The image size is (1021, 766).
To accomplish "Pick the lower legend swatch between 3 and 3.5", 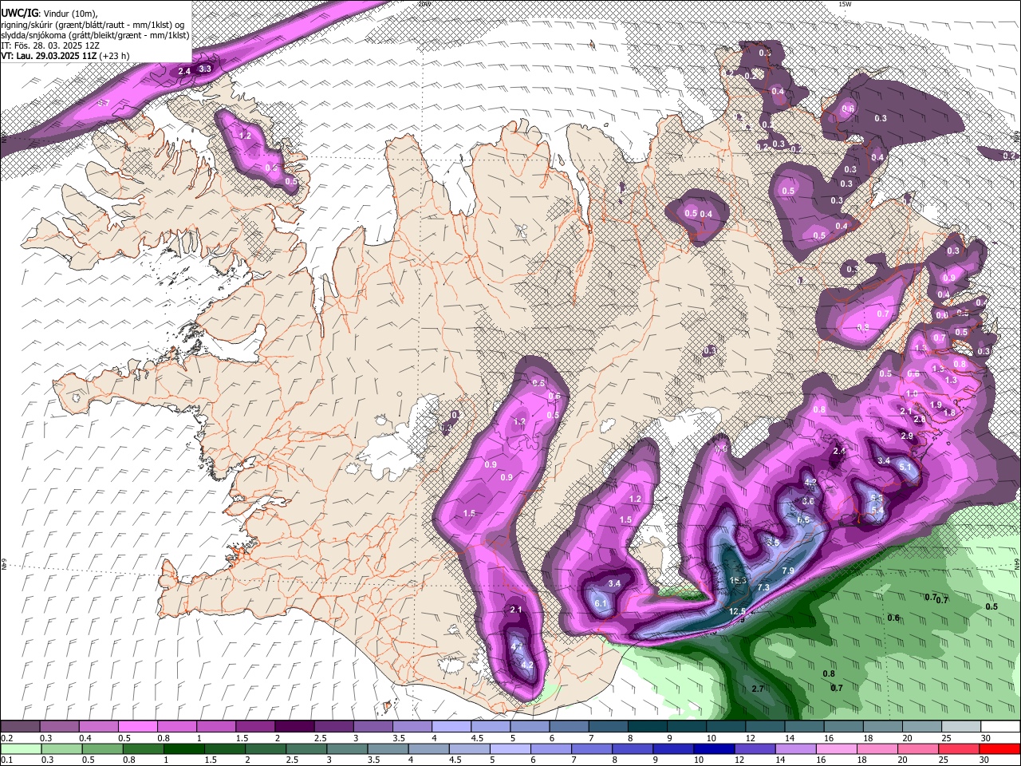I will click(346, 748).
